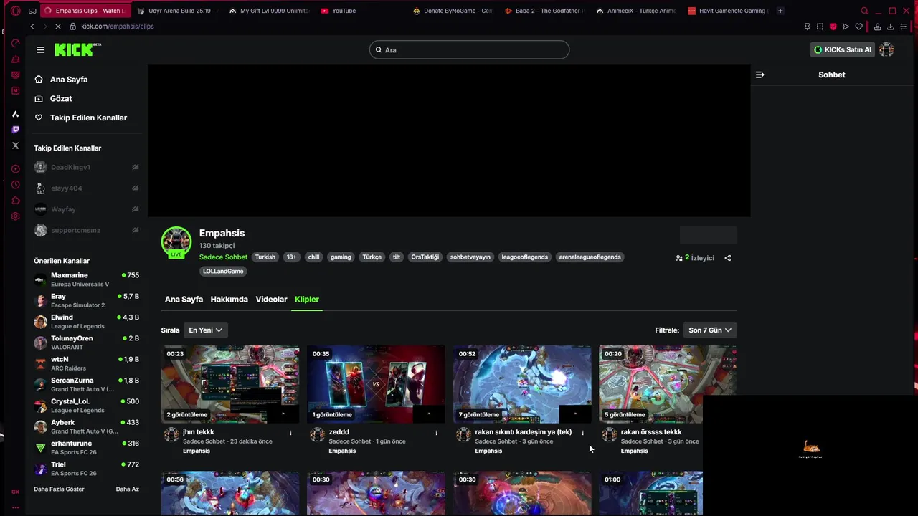Go to Ana Sayfa in sidebar

(69, 80)
